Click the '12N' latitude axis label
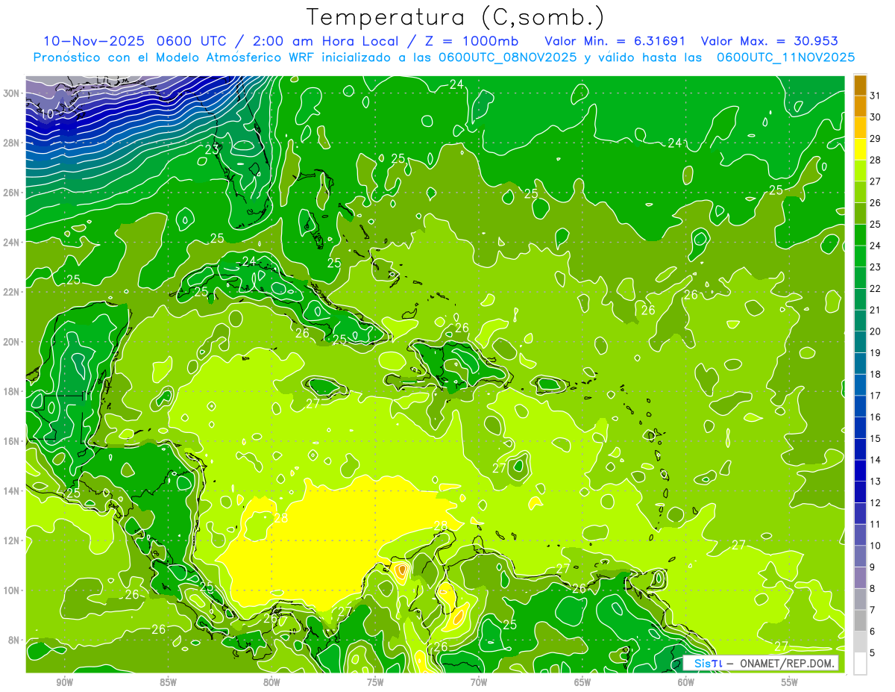The width and height of the screenshot is (895, 692). 11,540
